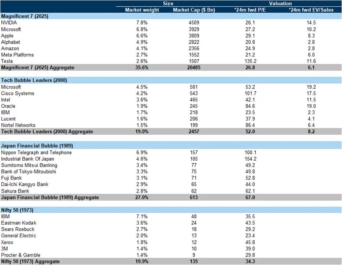Click Industrial Bank Of Japan 154.2 value

[250, 159]
